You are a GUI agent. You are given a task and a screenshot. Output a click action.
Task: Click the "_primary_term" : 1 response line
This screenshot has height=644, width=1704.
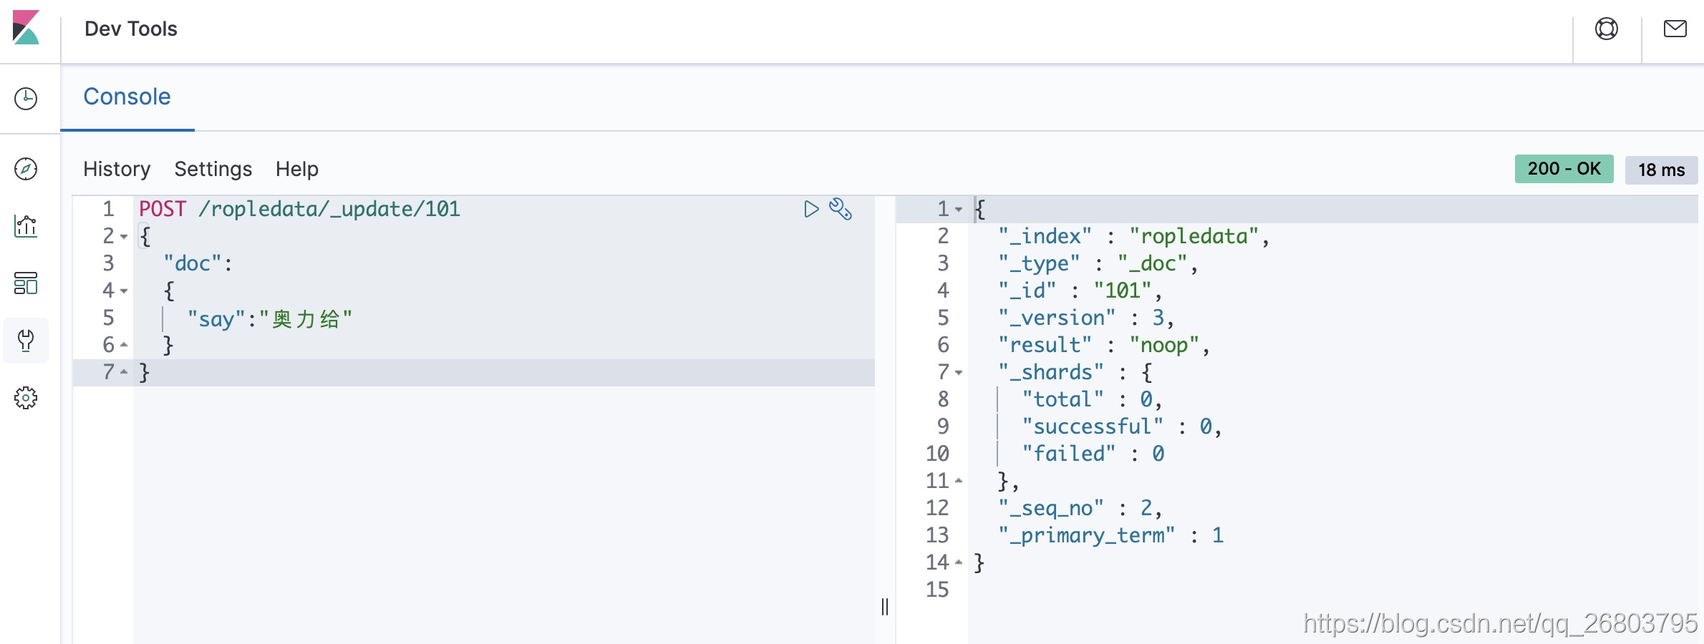(x=1111, y=535)
